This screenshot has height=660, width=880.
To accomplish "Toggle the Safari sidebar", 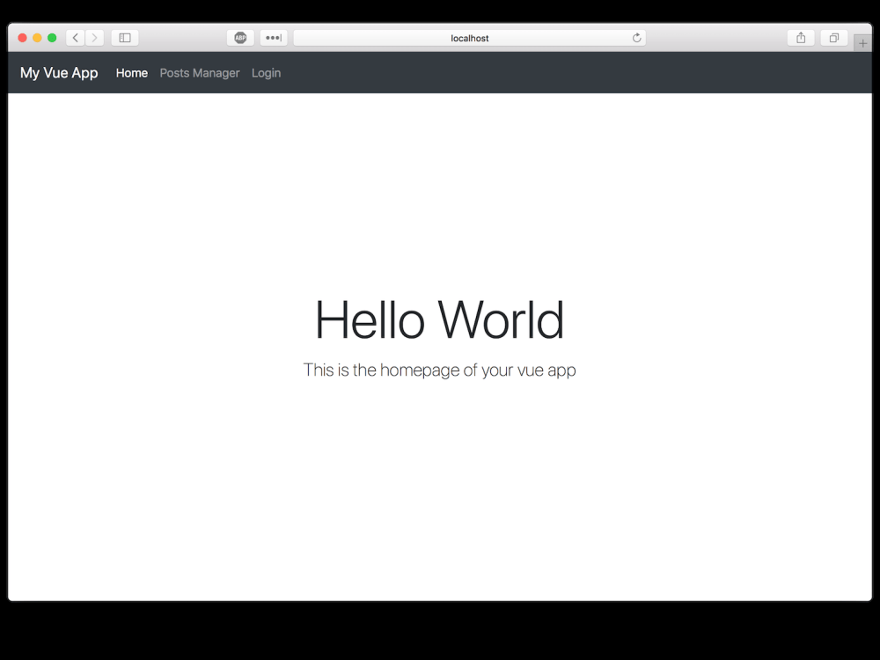I will pyautogui.click(x=123, y=37).
